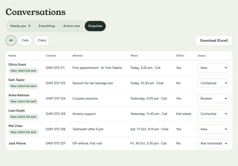Click the name Sam Taylor
The height and width of the screenshot is (166, 238).
[17, 80]
